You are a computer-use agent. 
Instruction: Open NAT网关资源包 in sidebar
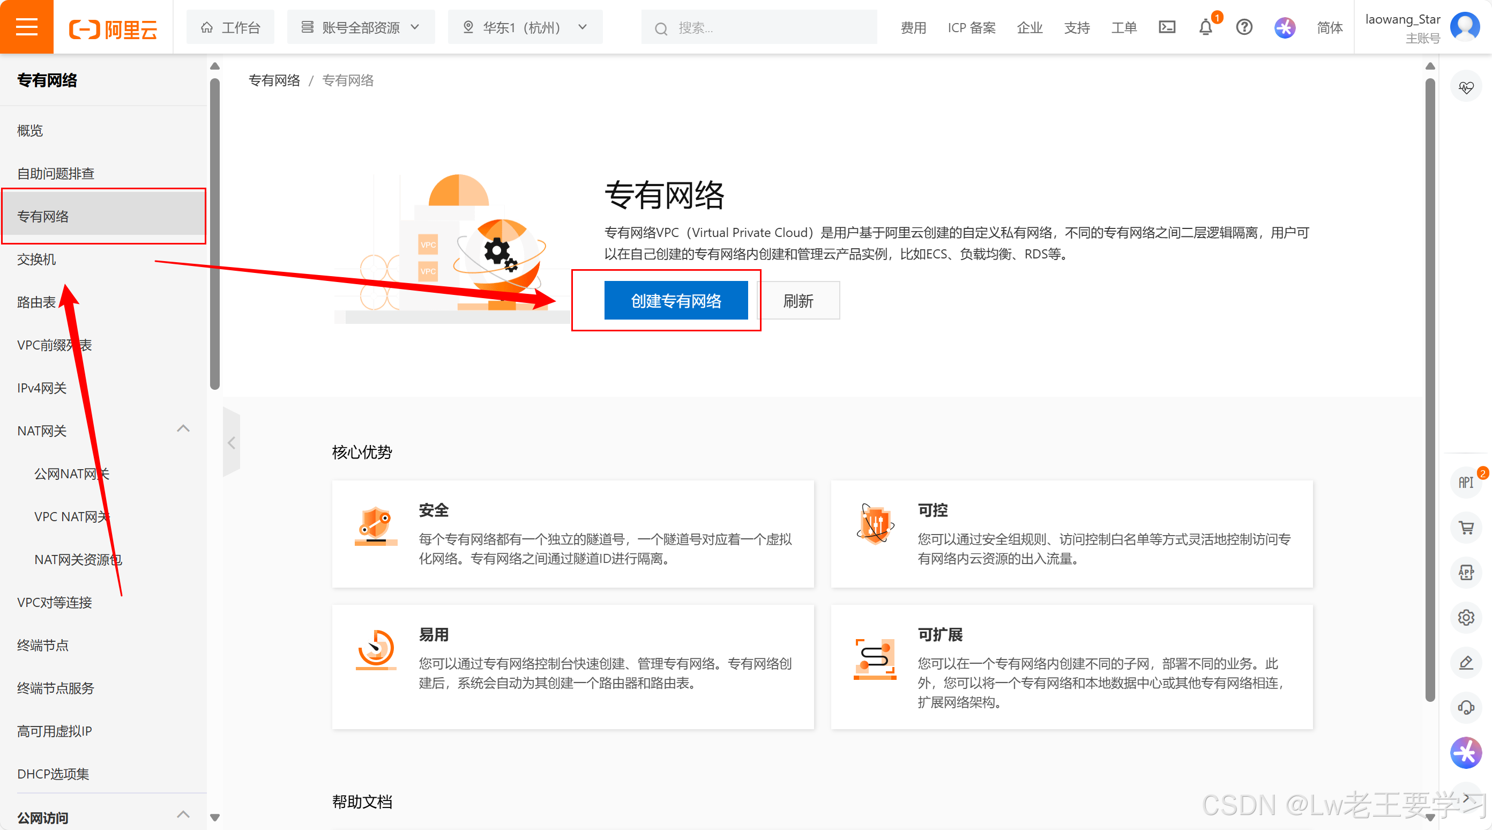(103, 559)
